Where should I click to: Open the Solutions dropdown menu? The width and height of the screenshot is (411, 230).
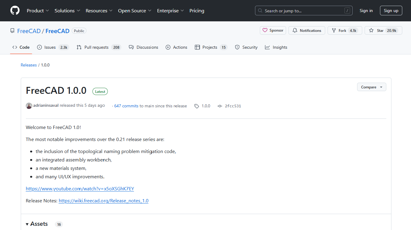(x=67, y=11)
